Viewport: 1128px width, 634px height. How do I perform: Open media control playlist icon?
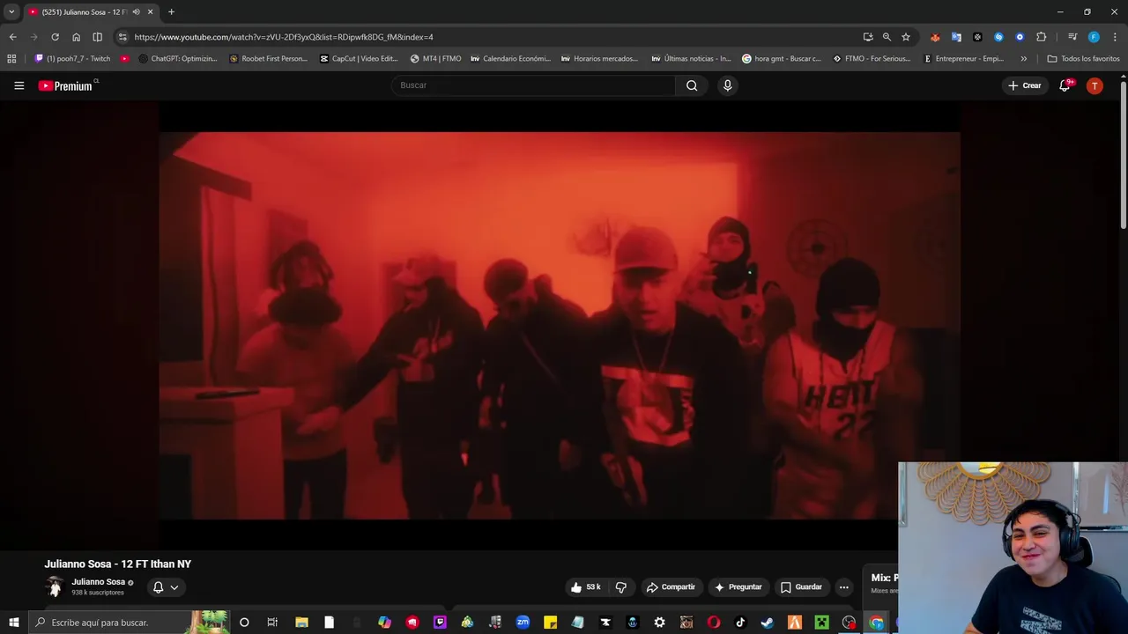1072,37
